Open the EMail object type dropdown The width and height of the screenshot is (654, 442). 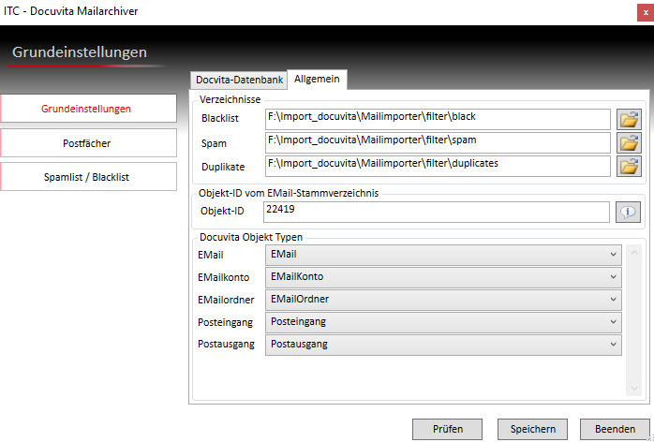[x=443, y=254]
